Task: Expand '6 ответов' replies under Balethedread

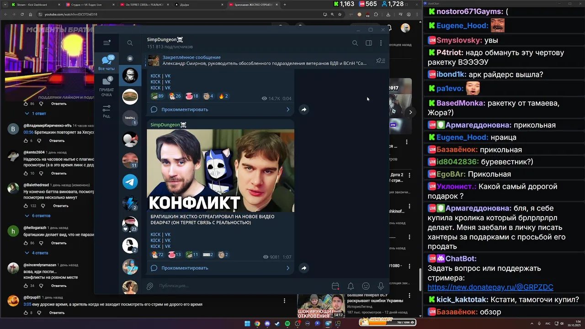Action: point(37,216)
